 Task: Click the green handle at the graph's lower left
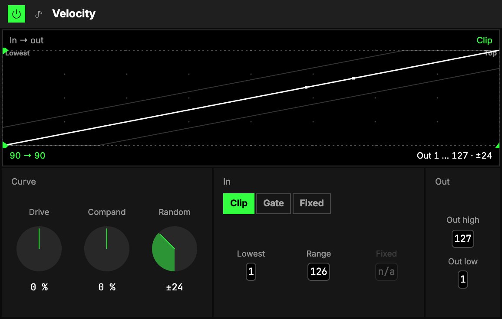(x=5, y=145)
